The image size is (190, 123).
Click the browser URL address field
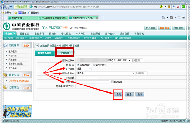pos(94,7)
